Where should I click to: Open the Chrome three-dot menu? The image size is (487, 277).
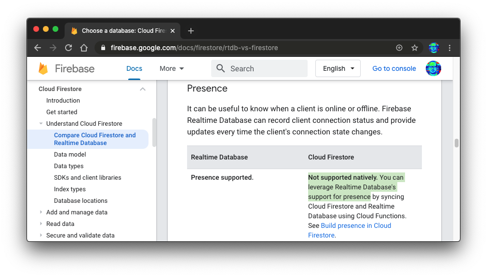(449, 48)
